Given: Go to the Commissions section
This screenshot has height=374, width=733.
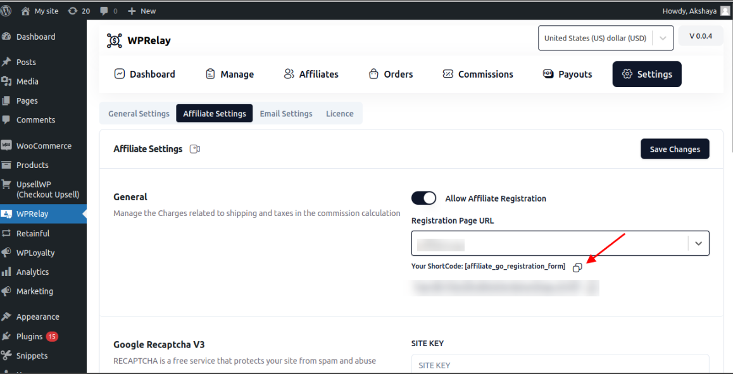Looking at the screenshot, I should coord(478,74).
